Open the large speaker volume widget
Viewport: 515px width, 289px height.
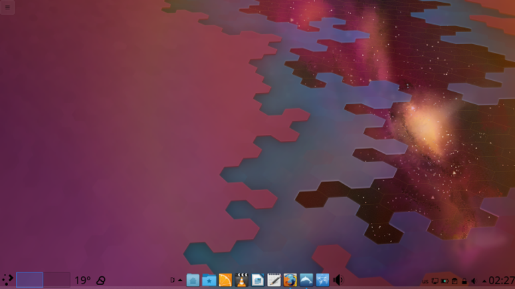click(338, 280)
